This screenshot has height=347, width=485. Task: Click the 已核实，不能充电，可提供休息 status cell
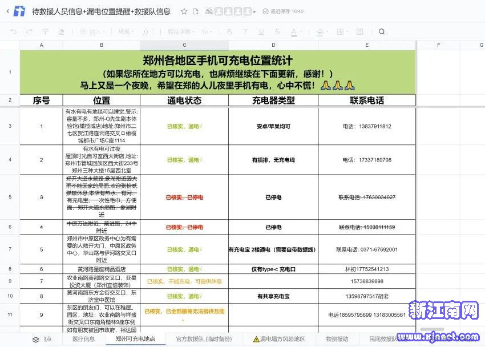coord(184,281)
